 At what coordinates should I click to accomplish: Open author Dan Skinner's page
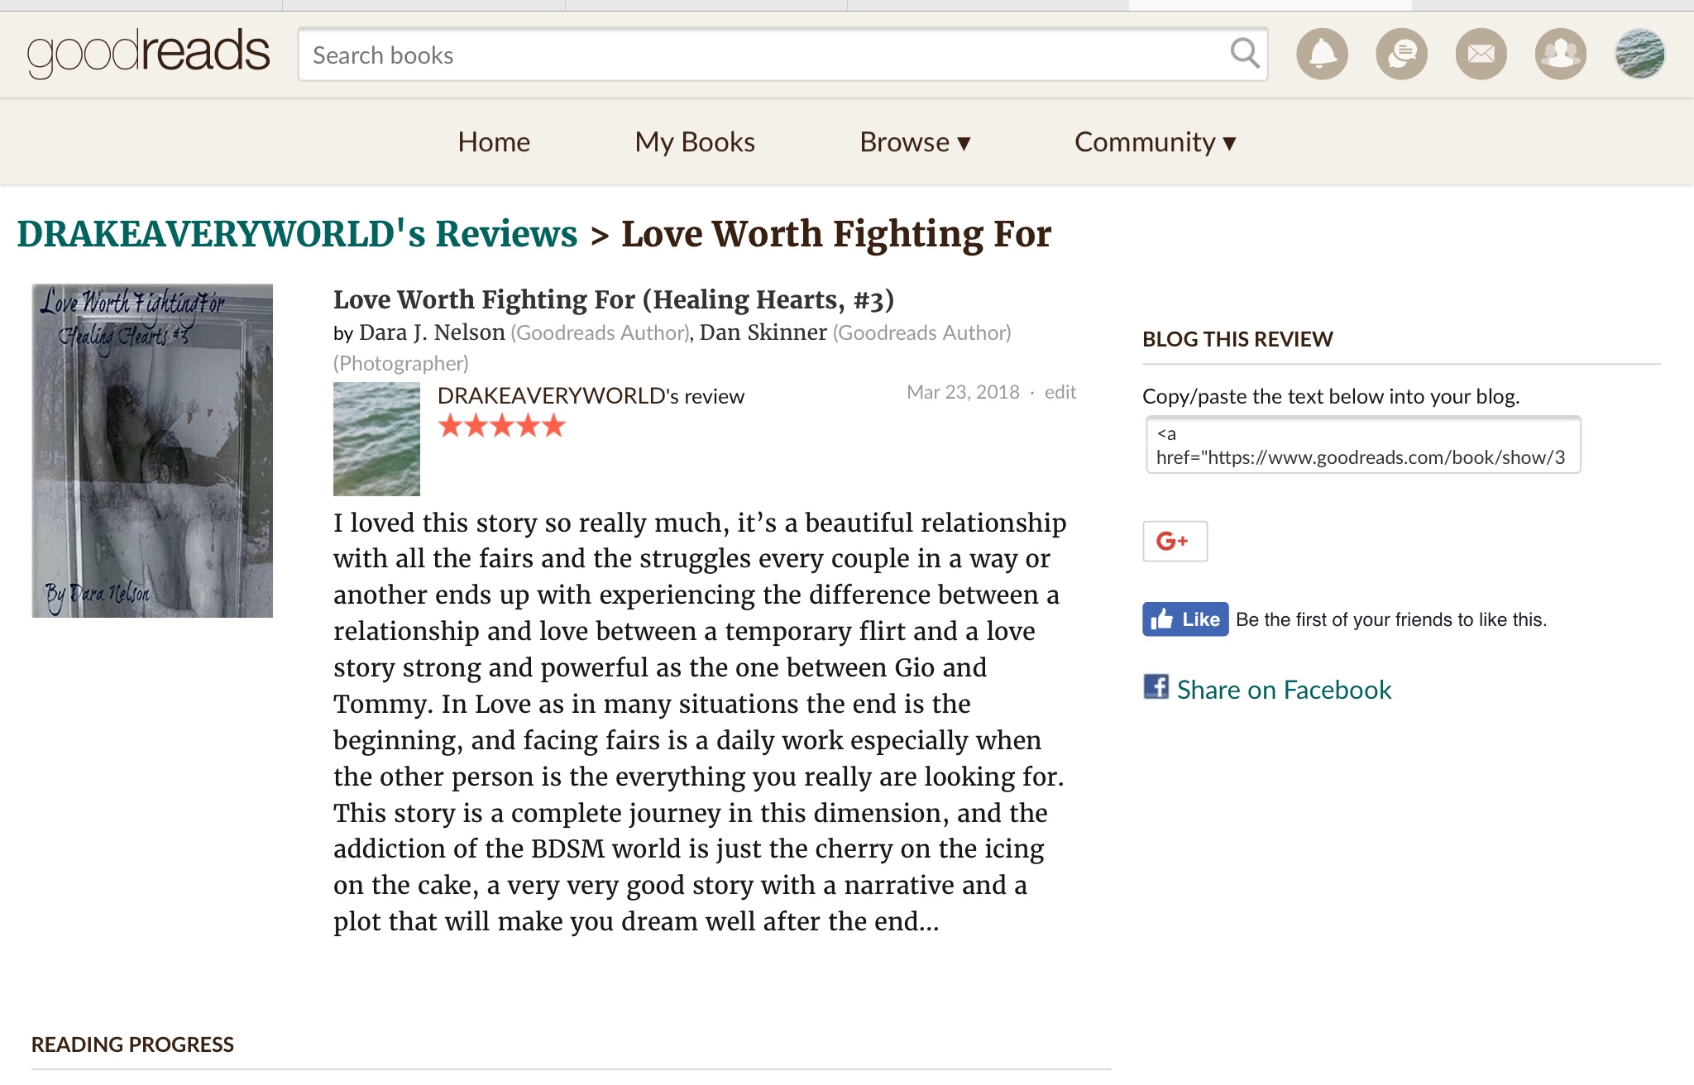[763, 332]
